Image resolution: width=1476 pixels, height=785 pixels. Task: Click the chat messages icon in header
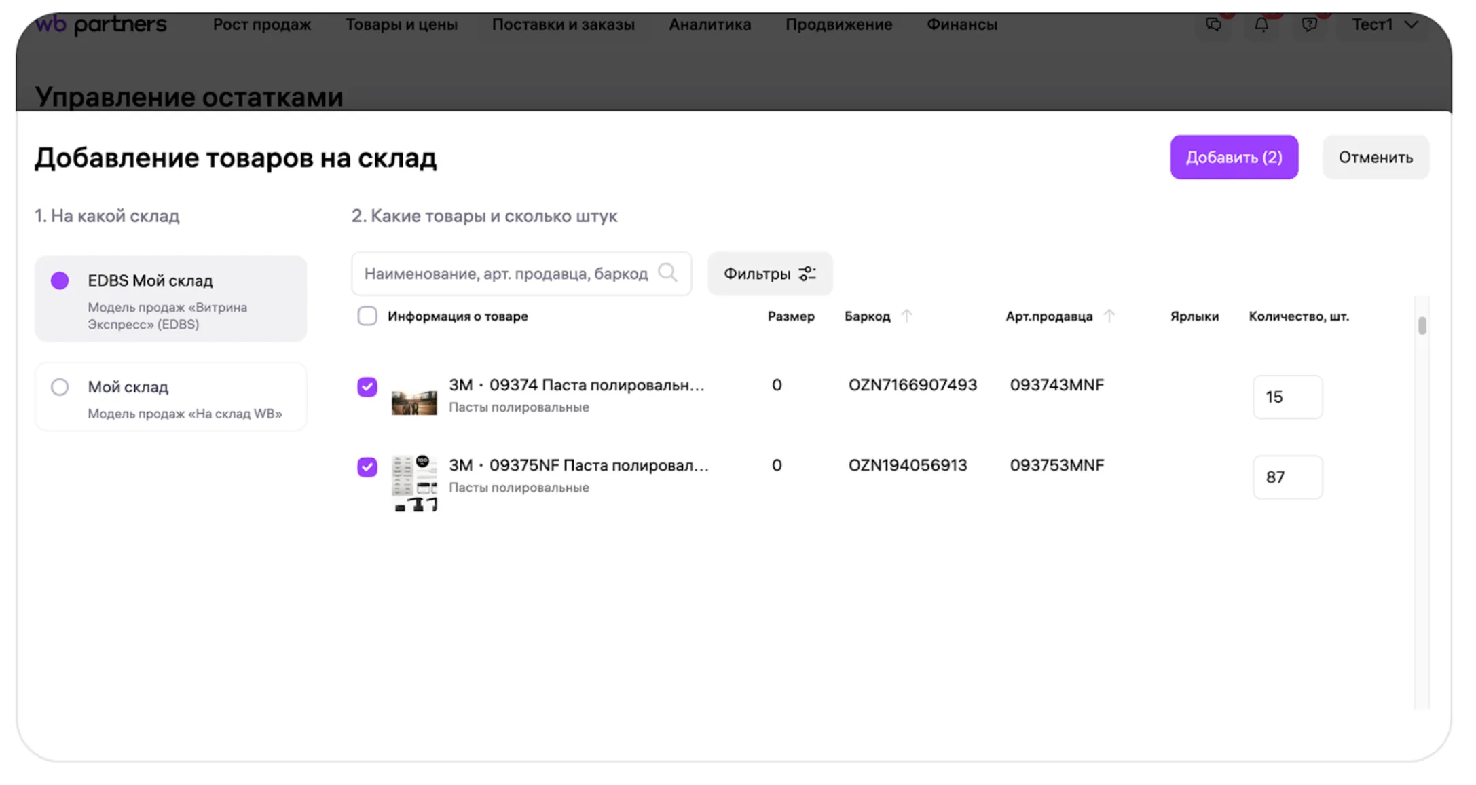[1213, 25]
